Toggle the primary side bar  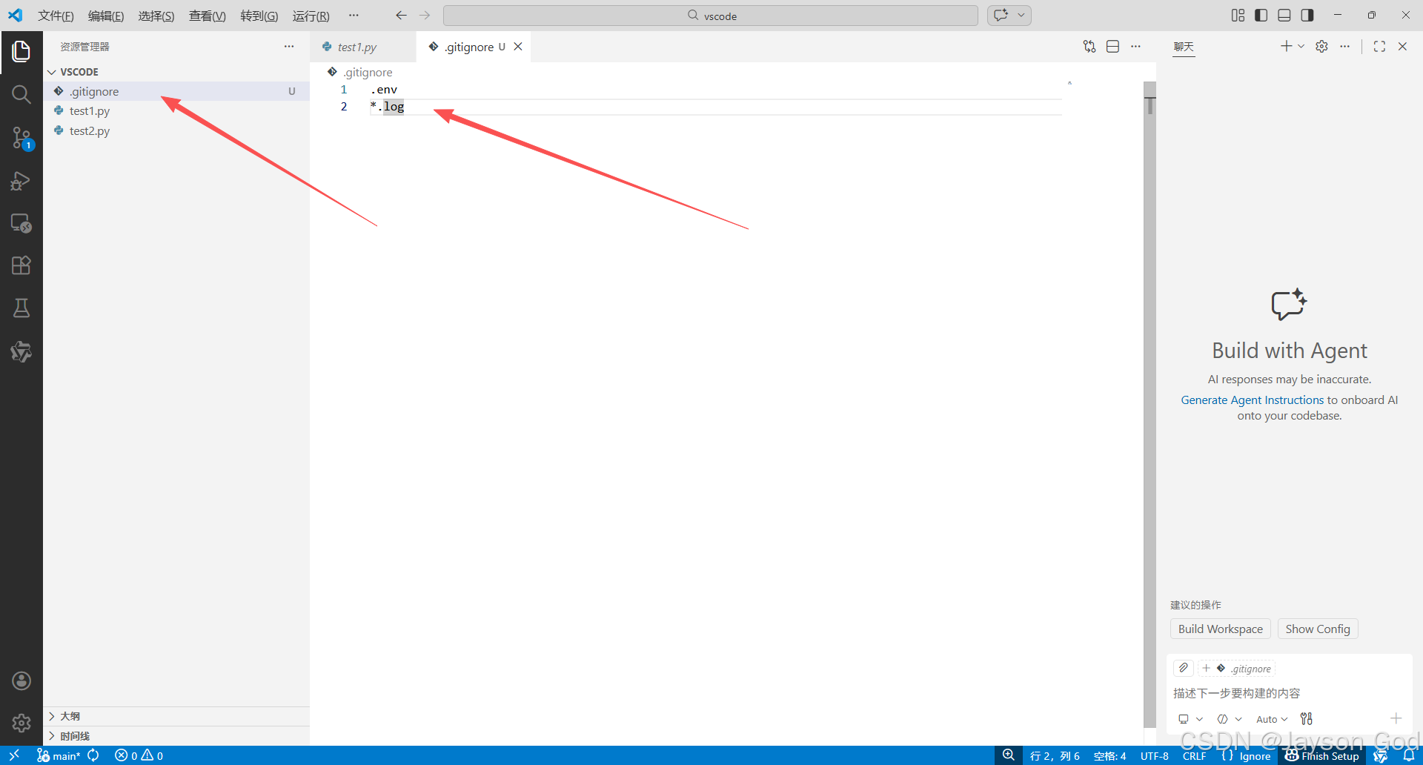pyautogui.click(x=1261, y=16)
